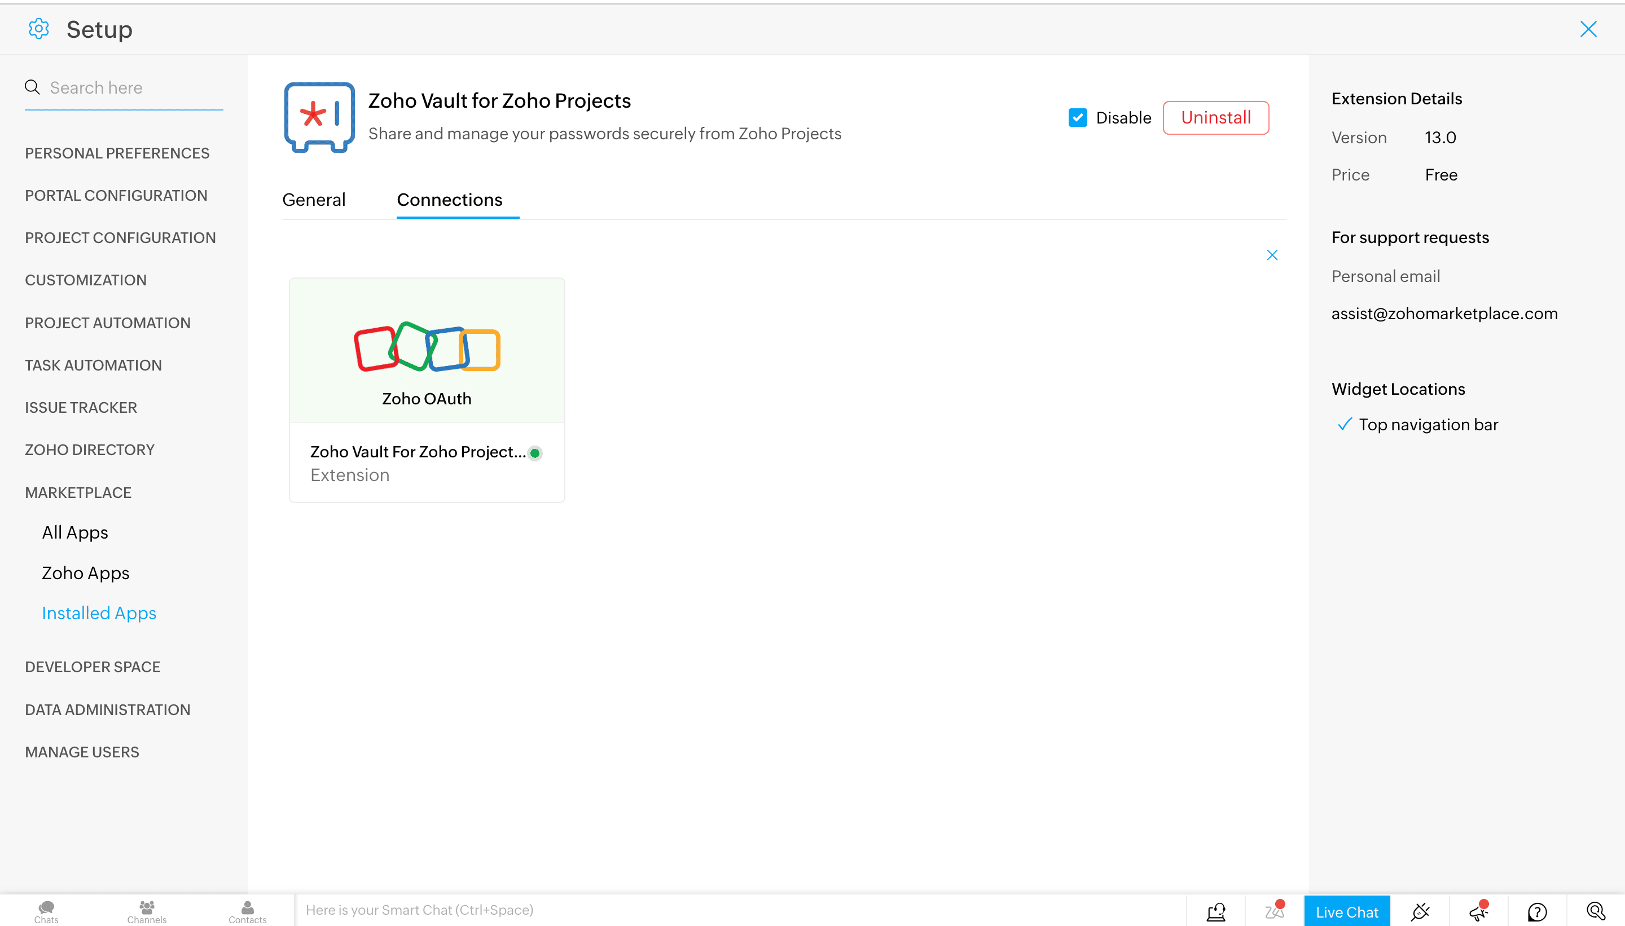1625x926 pixels.
Task: Click the search magnifier icon in the sidebar
Action: point(33,87)
